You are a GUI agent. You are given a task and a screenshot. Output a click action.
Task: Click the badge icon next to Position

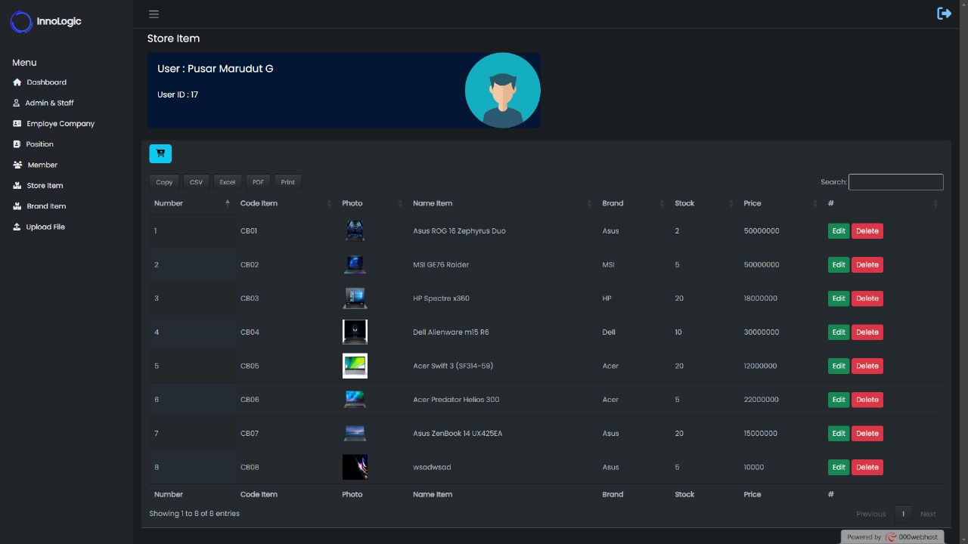[17, 144]
